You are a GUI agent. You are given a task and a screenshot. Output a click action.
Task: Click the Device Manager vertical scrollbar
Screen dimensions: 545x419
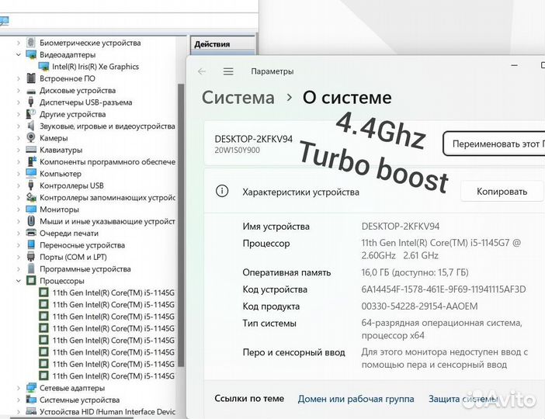point(181,225)
